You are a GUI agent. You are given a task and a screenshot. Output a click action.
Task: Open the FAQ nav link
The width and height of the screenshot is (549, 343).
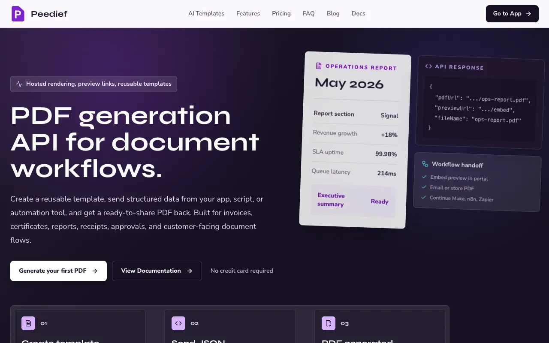pyautogui.click(x=309, y=14)
